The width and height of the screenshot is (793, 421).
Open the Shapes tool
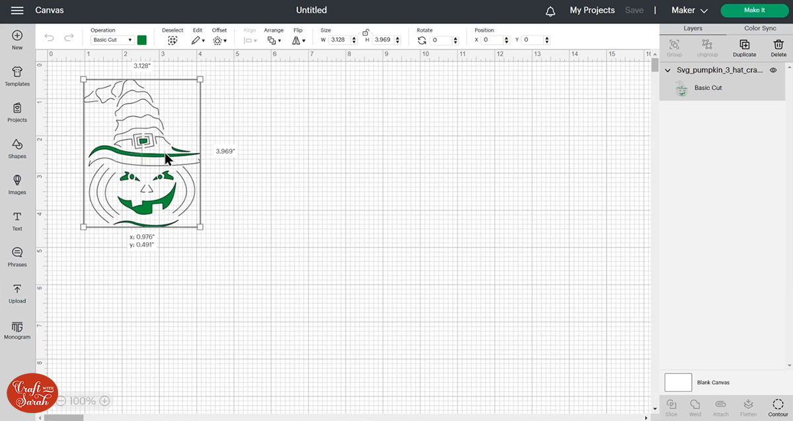tap(17, 148)
